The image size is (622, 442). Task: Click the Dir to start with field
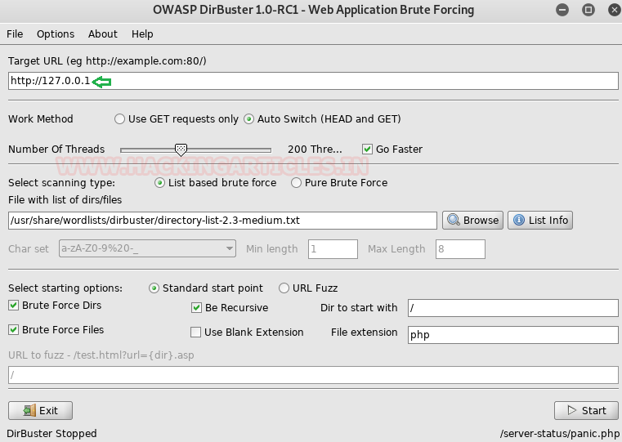pos(513,308)
